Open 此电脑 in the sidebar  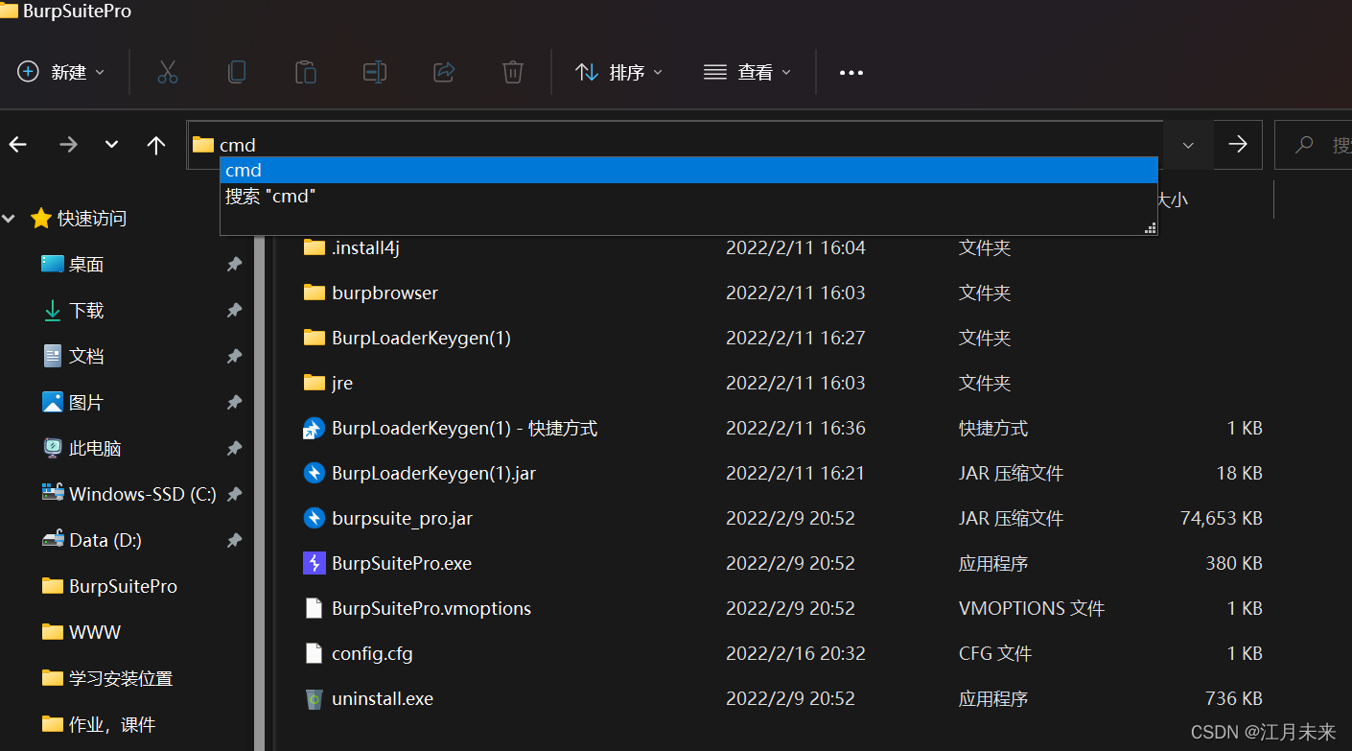82,448
